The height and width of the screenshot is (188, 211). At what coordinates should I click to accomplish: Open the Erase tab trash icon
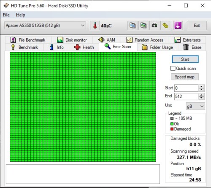click(186, 47)
